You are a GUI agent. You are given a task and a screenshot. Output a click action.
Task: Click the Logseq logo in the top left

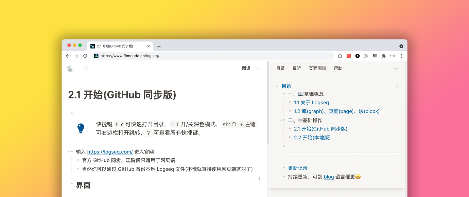coord(70,68)
